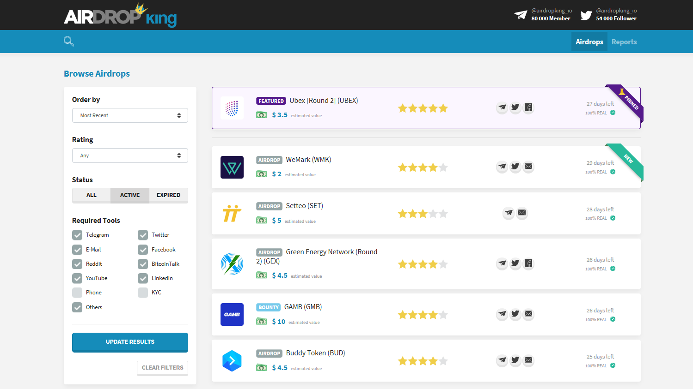
Task: Click Twitter icon on WeMark row
Action: pos(515,167)
